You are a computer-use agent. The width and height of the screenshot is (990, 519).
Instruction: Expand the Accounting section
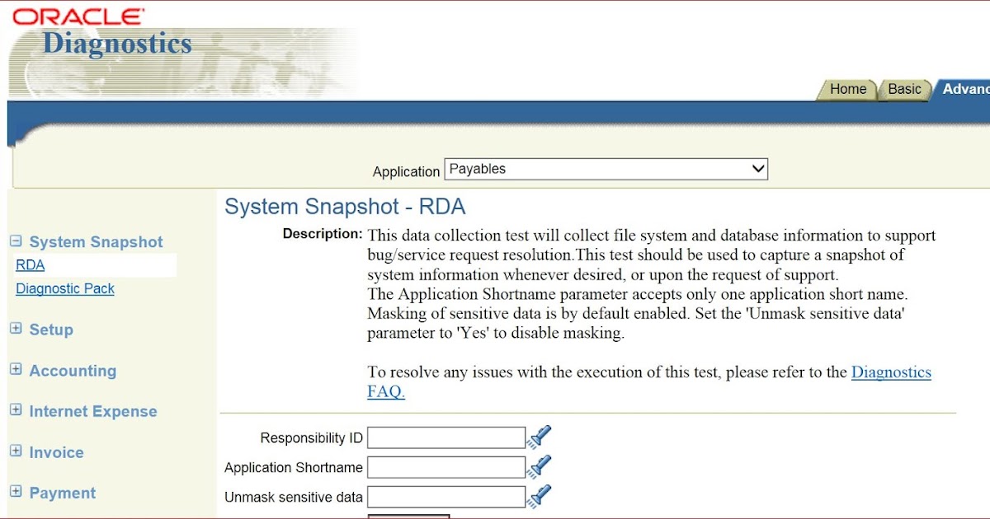(x=17, y=370)
